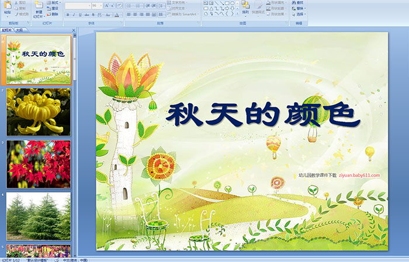Open the Replace (替换) dropdown
The width and height of the screenshot is (409, 262).
(299, 8)
